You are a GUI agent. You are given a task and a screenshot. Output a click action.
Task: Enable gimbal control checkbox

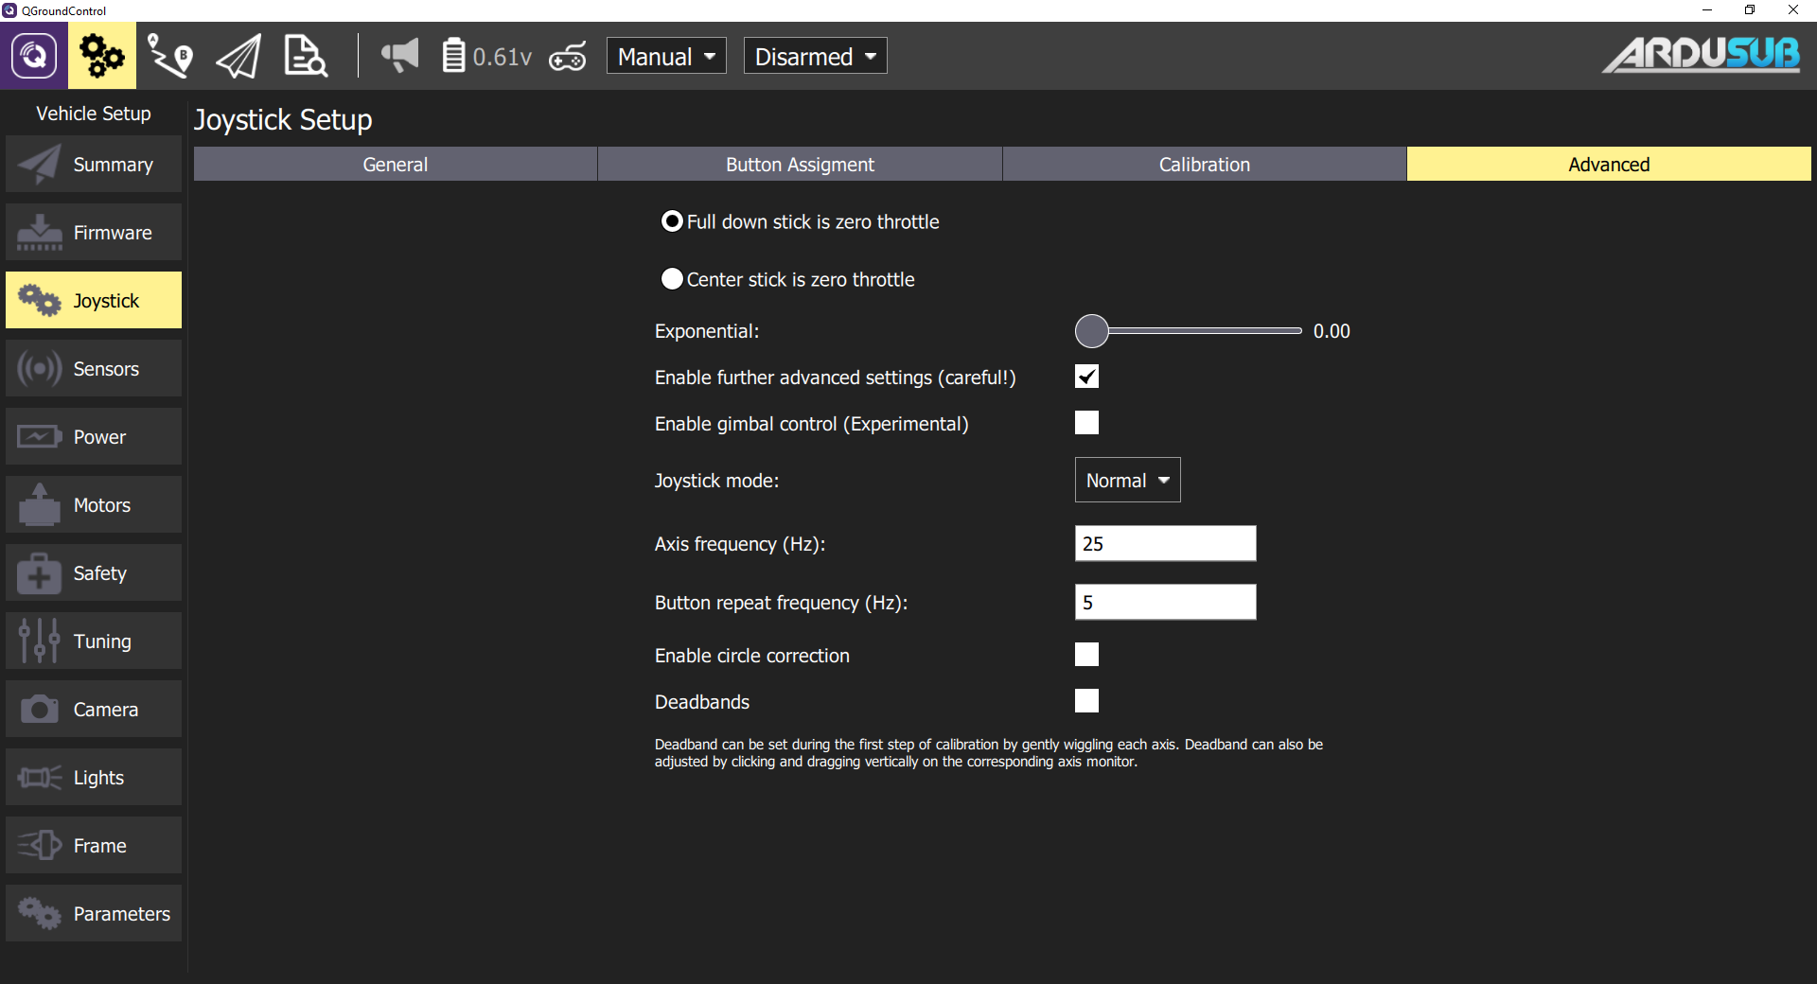1086,423
